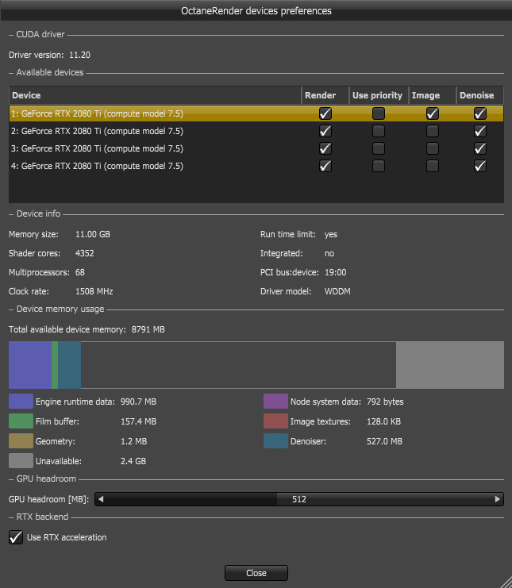
Task: Toggle Use RTX acceleration checkbox
Action: (x=16, y=537)
